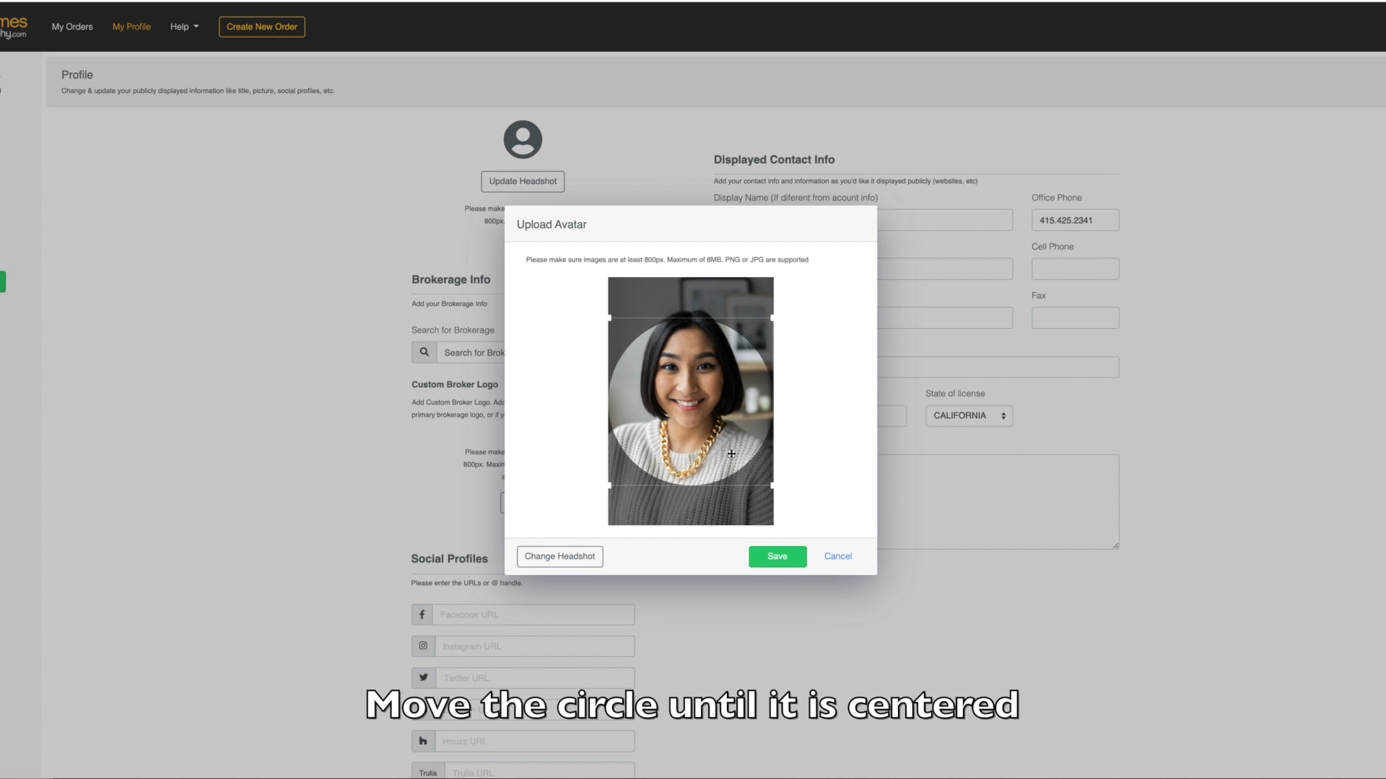Create a new order
This screenshot has height=779, width=1386.
click(x=261, y=27)
